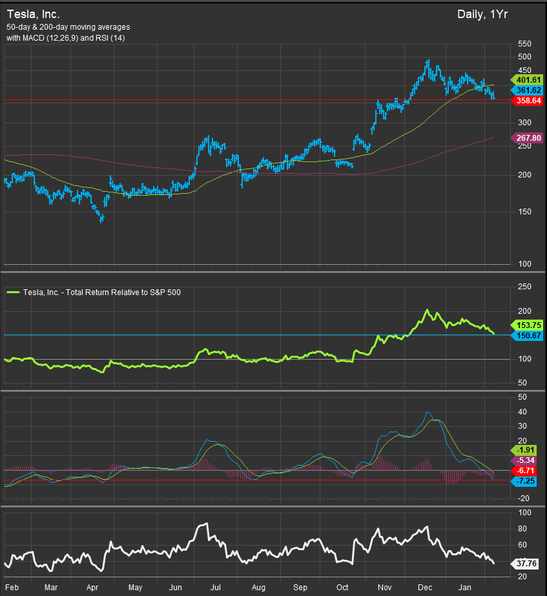Click the red 358.64 price tag
Viewport: 547px width, 596px height.
526,100
